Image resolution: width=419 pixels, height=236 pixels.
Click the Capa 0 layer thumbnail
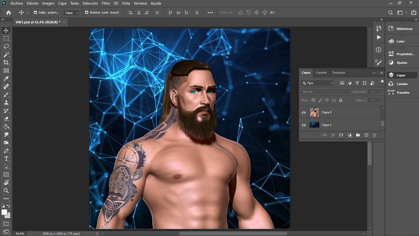pyautogui.click(x=314, y=112)
